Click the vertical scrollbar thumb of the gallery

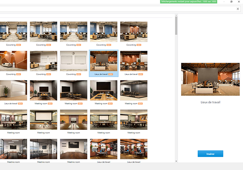click(x=176, y=26)
